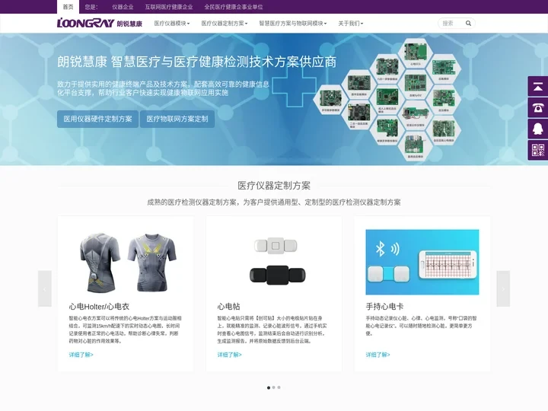Screen dimensions: 548x411
Task: Open the 关于我们 dropdown menu
Action: point(350,24)
